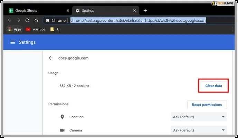The height and width of the screenshot is (138, 238).
Task: Click the Camera permission icon
Action: [x=62, y=130]
